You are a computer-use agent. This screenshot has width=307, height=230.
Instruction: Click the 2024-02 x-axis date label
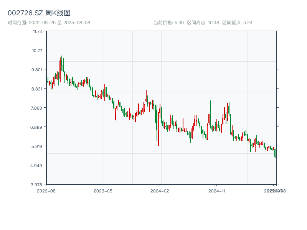(160, 191)
